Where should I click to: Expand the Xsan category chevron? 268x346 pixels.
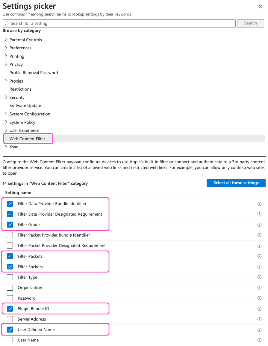tap(6, 147)
